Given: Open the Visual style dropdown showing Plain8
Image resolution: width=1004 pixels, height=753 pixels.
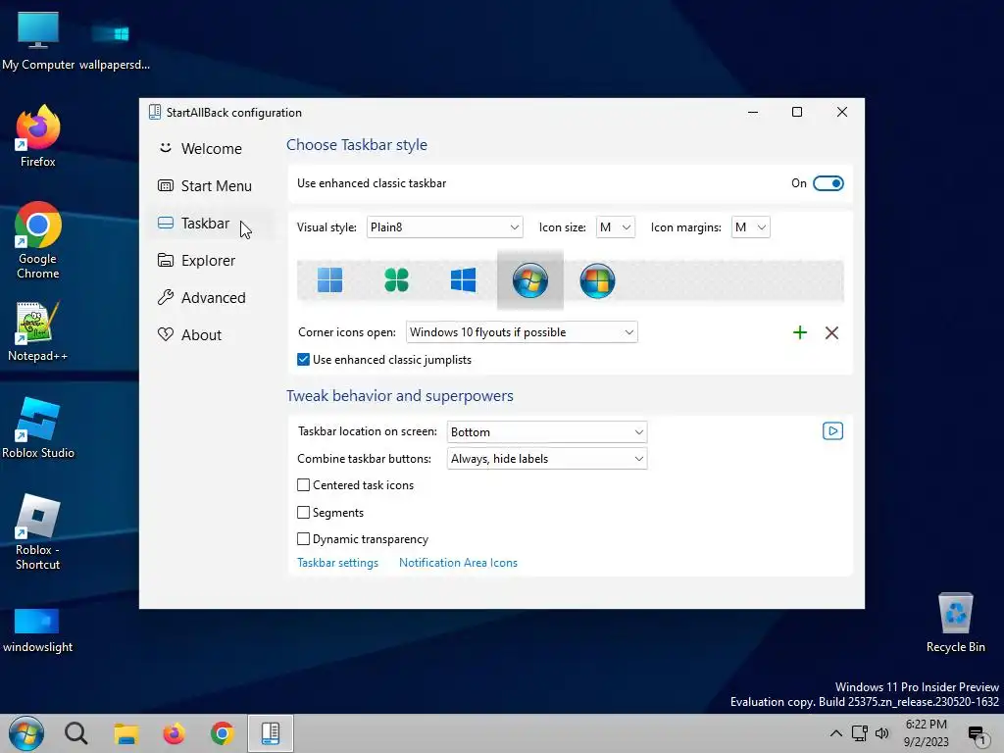Looking at the screenshot, I should click(444, 227).
